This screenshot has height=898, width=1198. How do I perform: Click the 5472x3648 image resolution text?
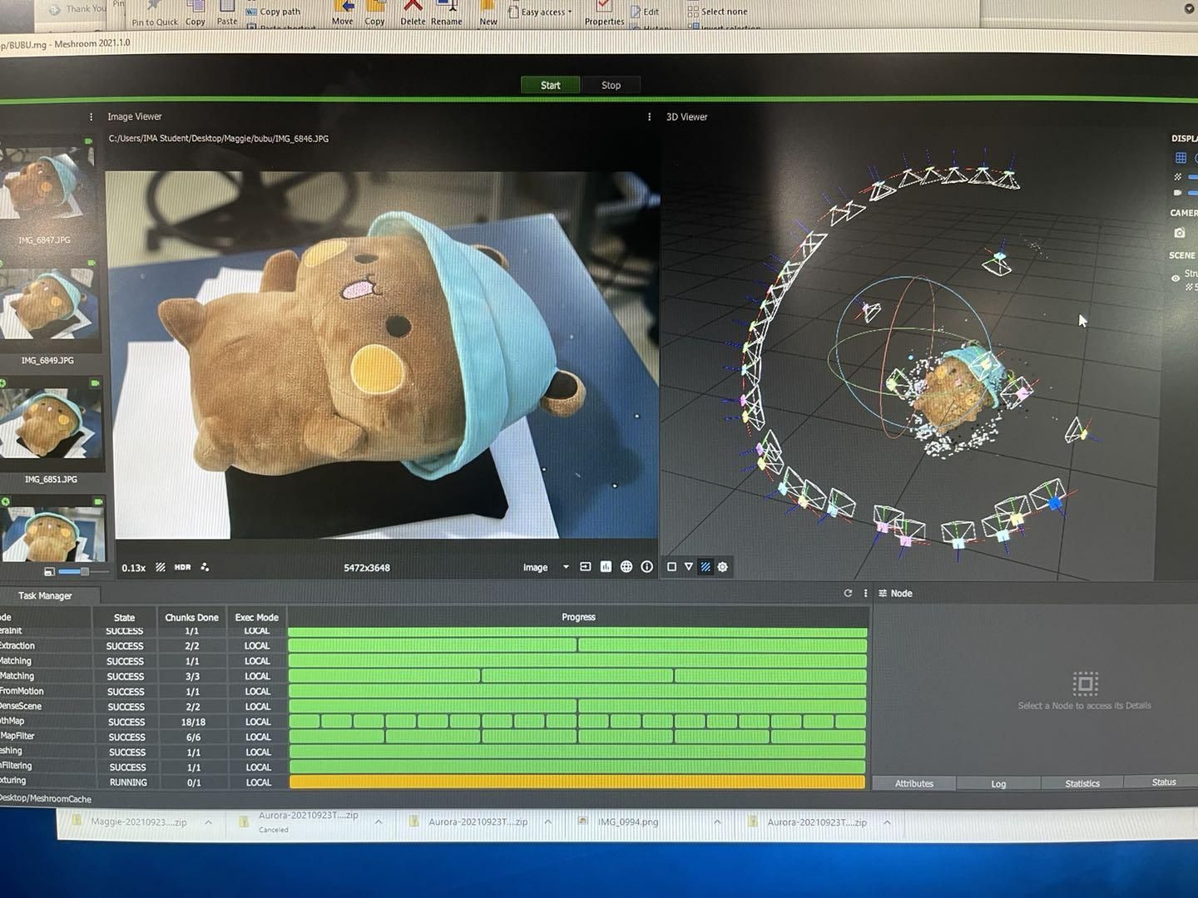(367, 568)
